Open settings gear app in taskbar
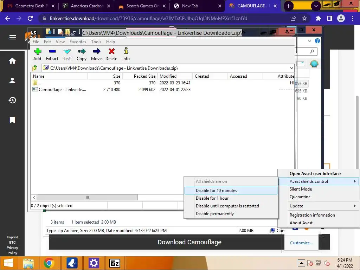 coord(94,263)
